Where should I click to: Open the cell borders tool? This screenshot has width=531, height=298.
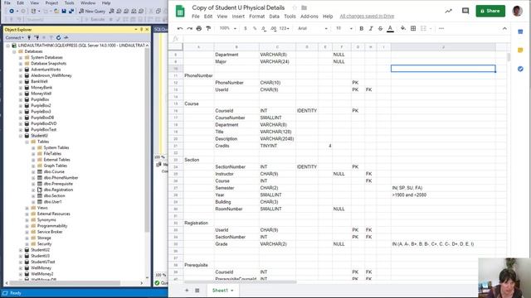point(413,28)
